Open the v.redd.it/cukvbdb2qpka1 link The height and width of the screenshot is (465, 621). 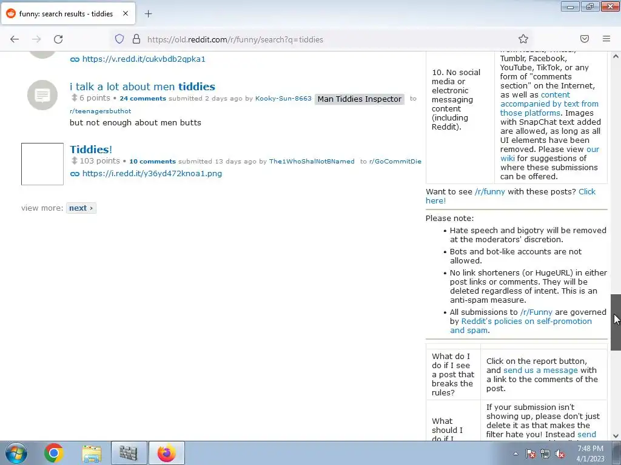144,59
